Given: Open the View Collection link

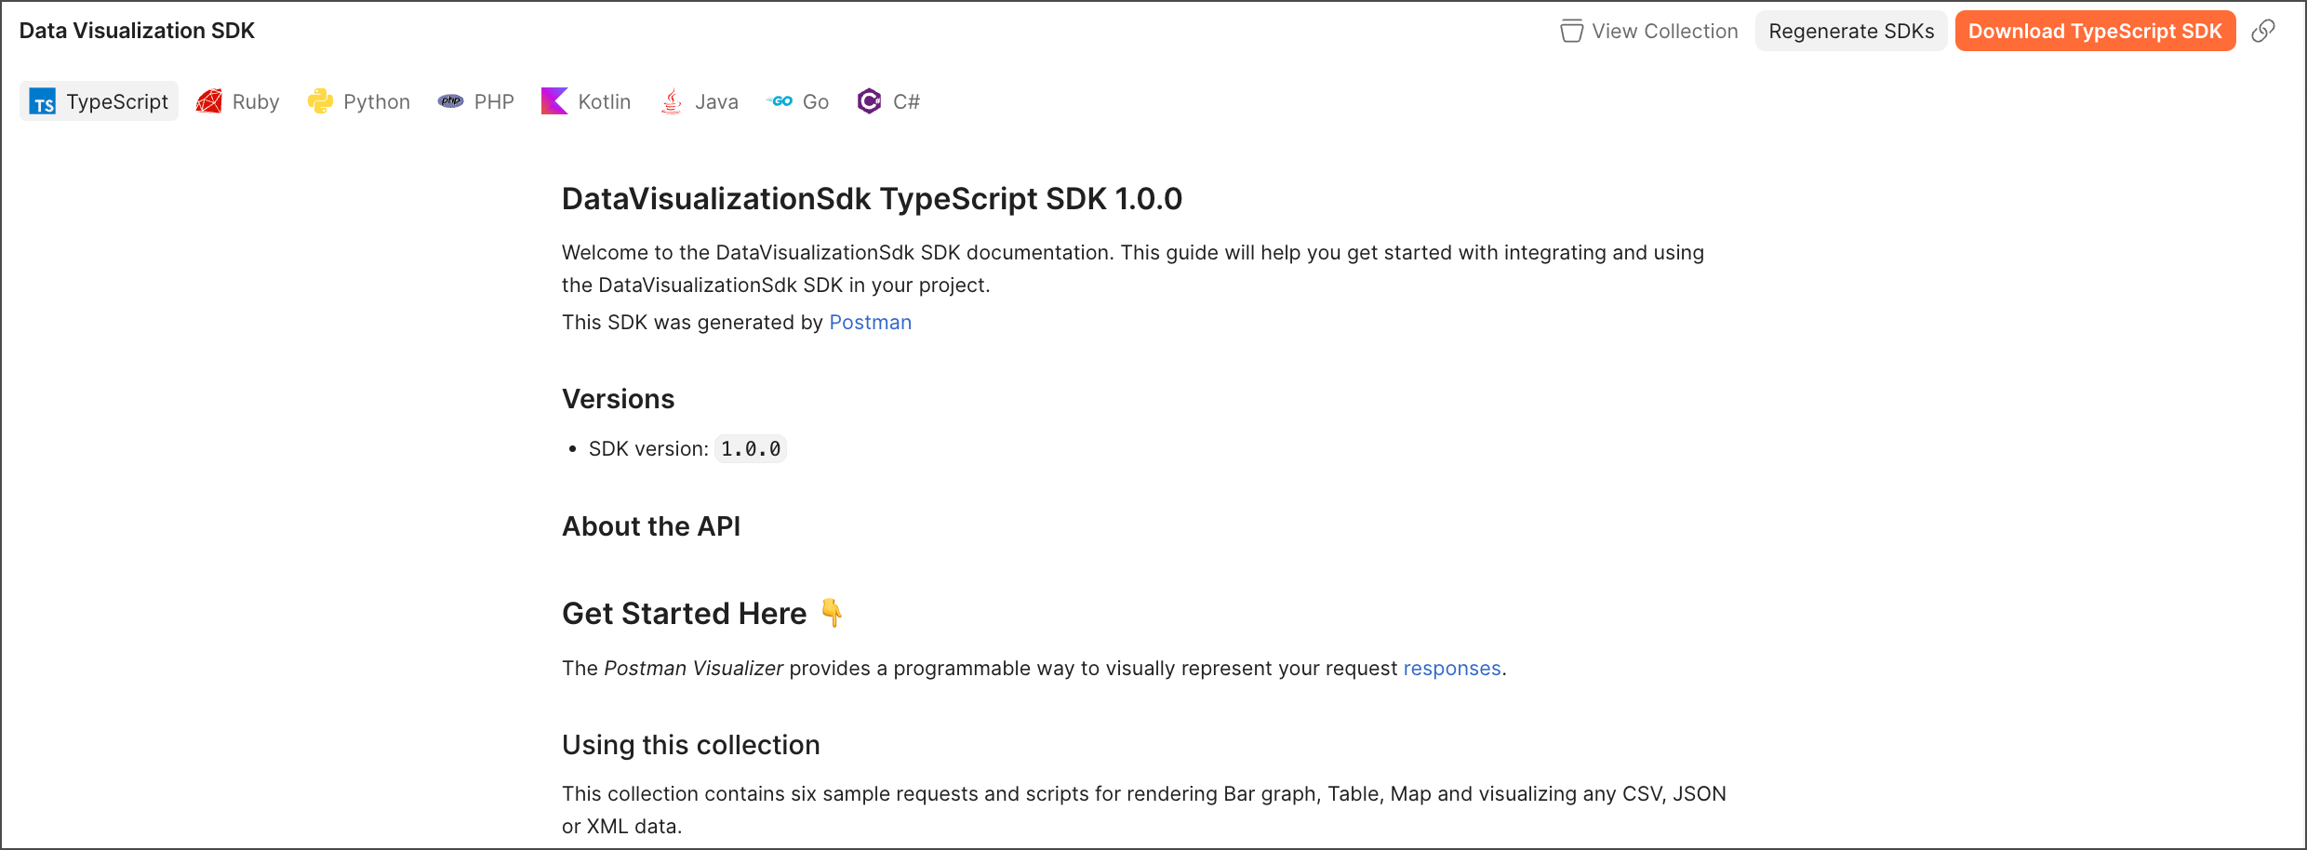Looking at the screenshot, I should click(1664, 32).
